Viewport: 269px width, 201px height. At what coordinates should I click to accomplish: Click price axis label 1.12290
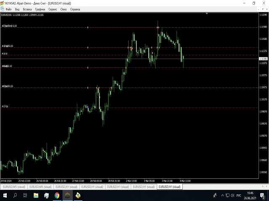pos(264,15)
